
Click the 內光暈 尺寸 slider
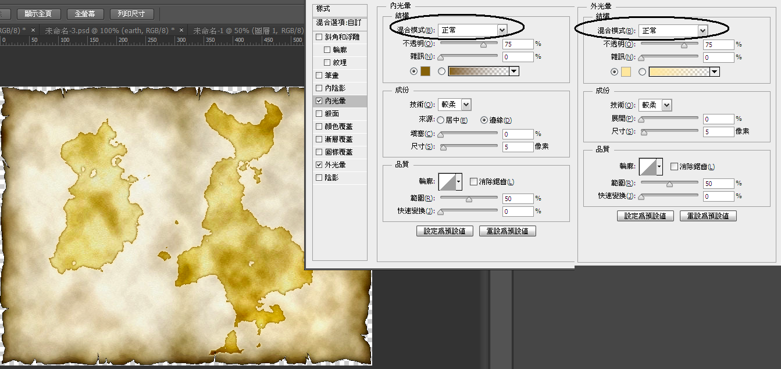tap(469, 146)
